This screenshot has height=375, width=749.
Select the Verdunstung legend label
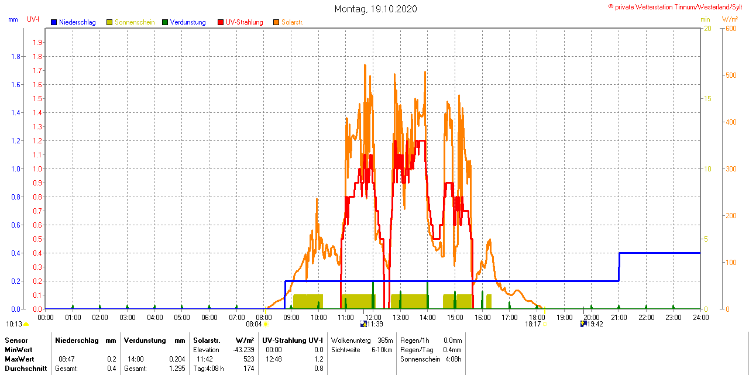click(188, 22)
